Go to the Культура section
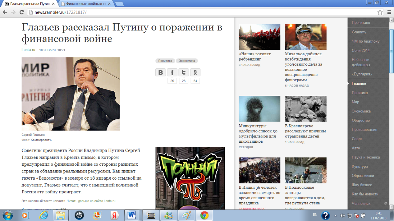Viewport: 394px width, 221px height. (360, 166)
